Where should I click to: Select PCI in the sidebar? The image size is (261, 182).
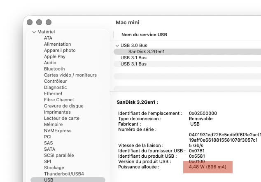[48, 137]
